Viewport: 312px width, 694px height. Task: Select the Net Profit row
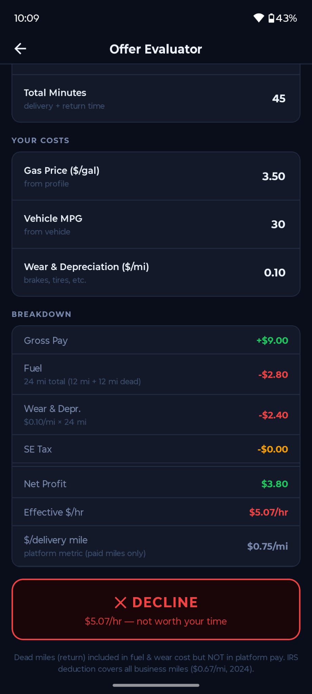(x=156, y=484)
